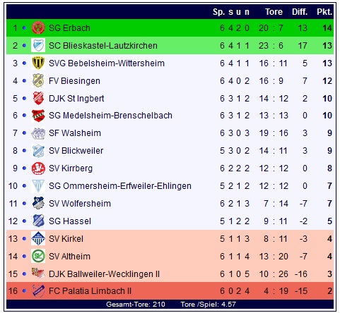Click the SV Kirkel blue diamond crest

click(38, 238)
